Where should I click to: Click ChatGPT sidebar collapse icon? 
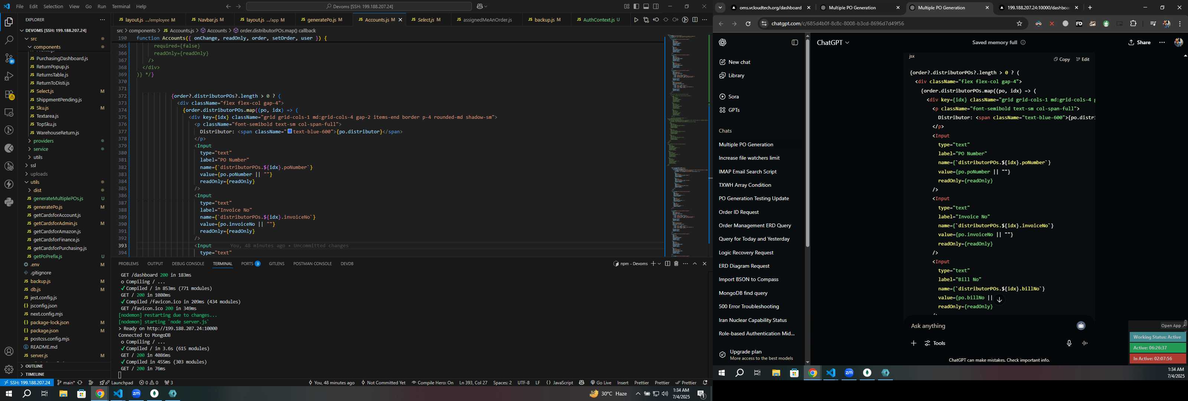[794, 42]
